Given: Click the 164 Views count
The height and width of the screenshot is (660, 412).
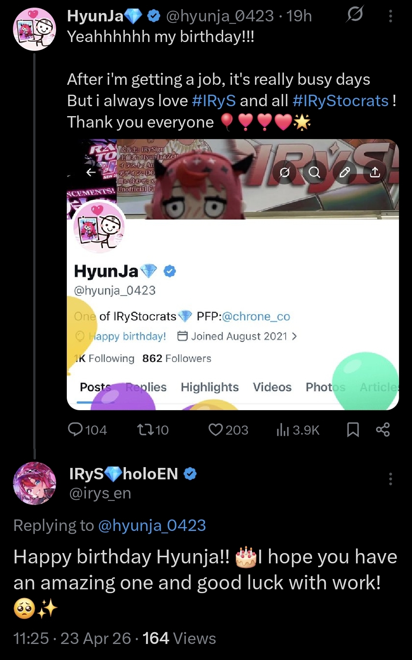Looking at the screenshot, I should (x=179, y=638).
